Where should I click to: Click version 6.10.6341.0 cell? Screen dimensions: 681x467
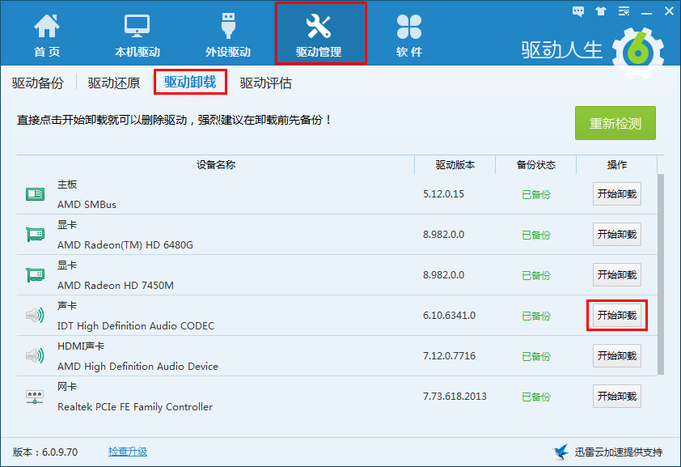coord(449,315)
